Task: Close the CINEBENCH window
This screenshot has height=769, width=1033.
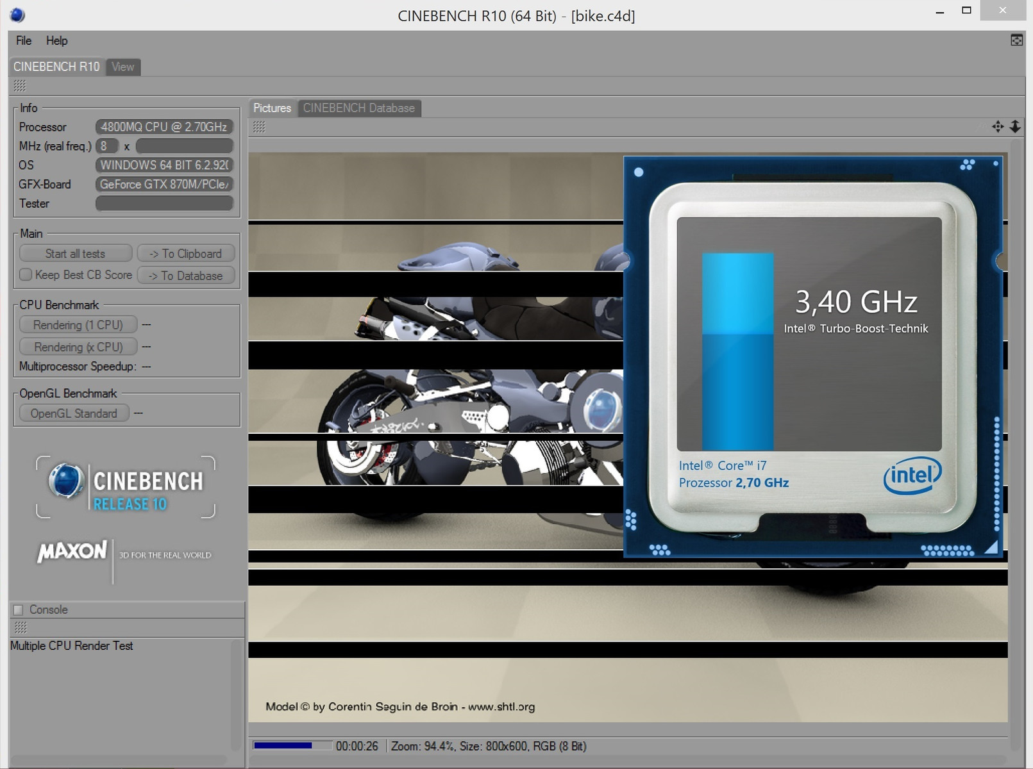Action: (1003, 11)
